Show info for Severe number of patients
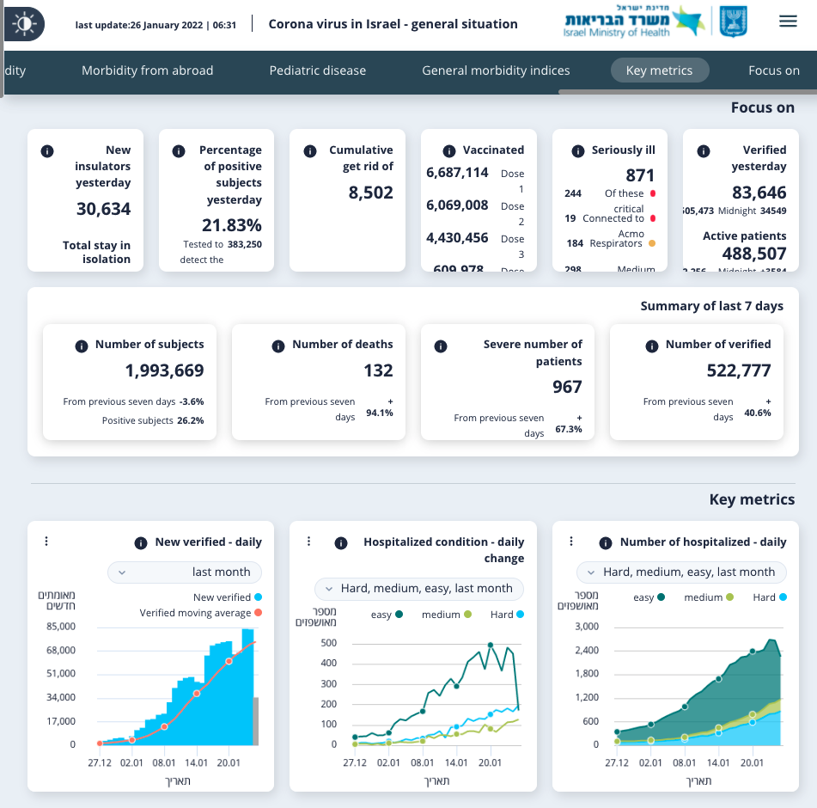The height and width of the screenshot is (808, 817). point(441,346)
